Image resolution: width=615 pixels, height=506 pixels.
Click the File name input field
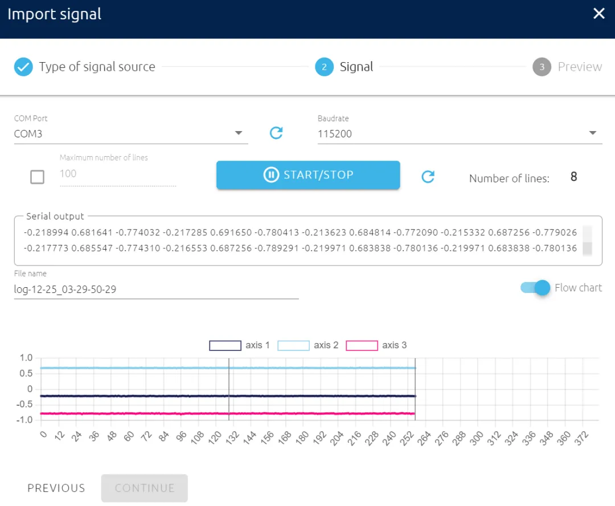[x=156, y=289]
